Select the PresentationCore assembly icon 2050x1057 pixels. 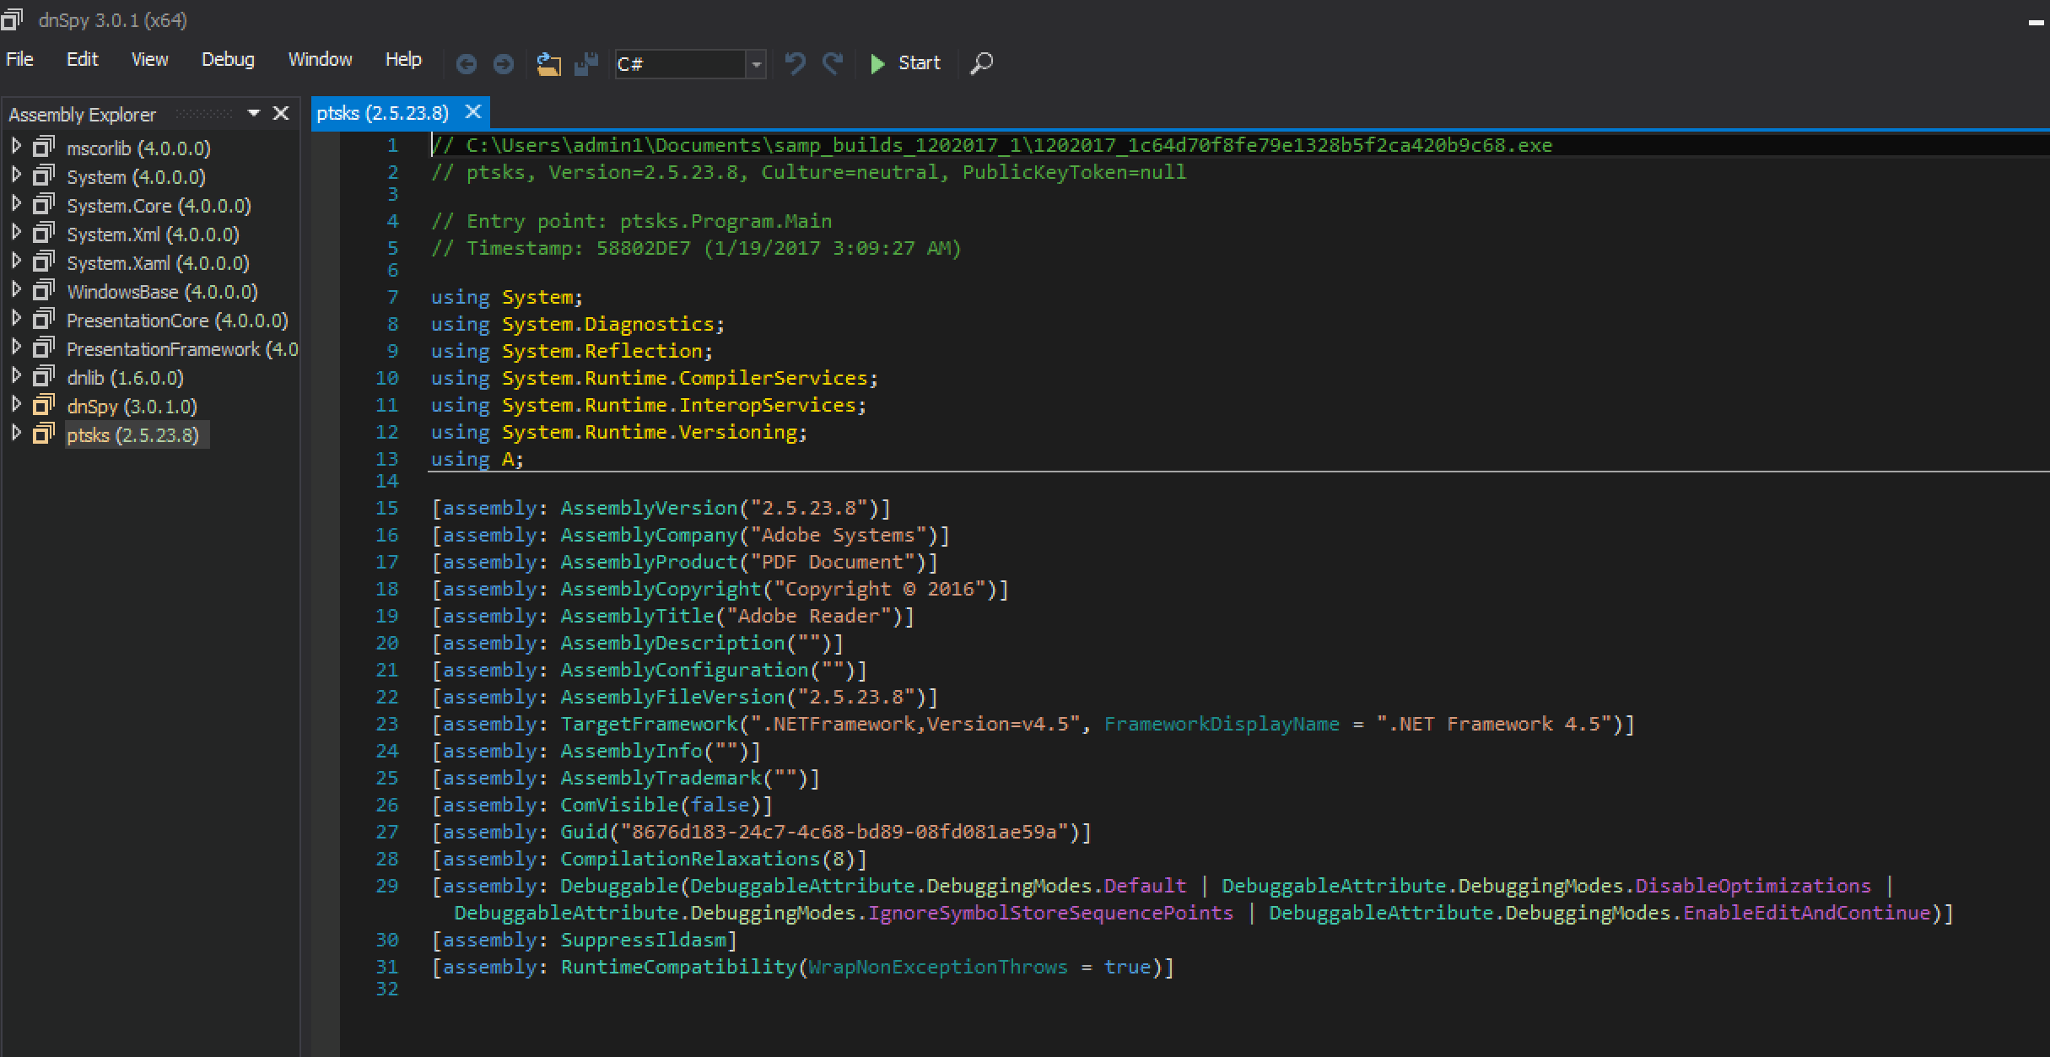[44, 320]
